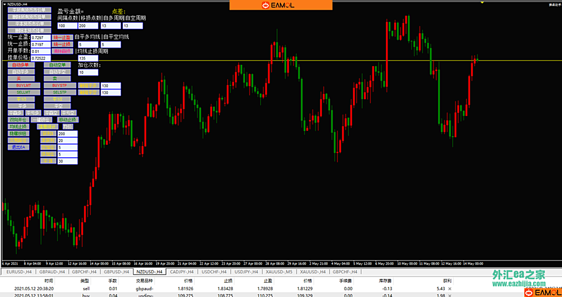This screenshot has width=562, height=297.
Task: Switch to the EURUSD-,H4 chart tab
Action: coord(19,272)
